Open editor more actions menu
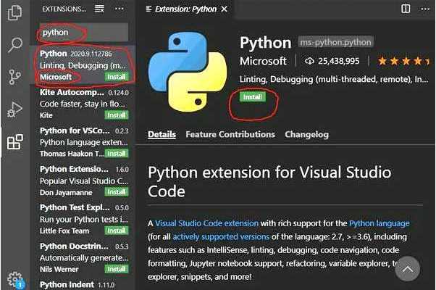This screenshot has width=436, height=290. (x=425, y=9)
